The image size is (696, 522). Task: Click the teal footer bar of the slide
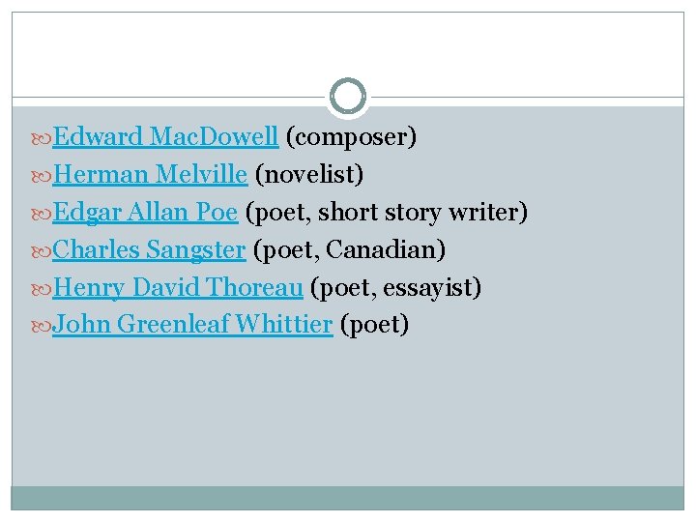[348, 497]
